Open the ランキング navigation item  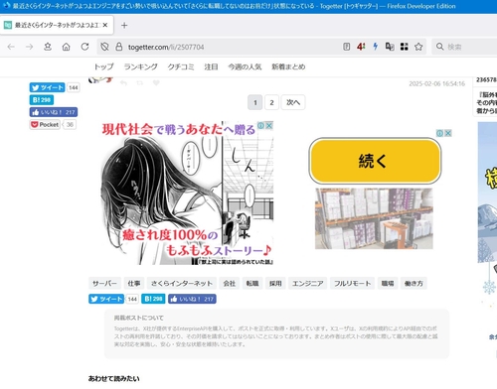(x=140, y=66)
